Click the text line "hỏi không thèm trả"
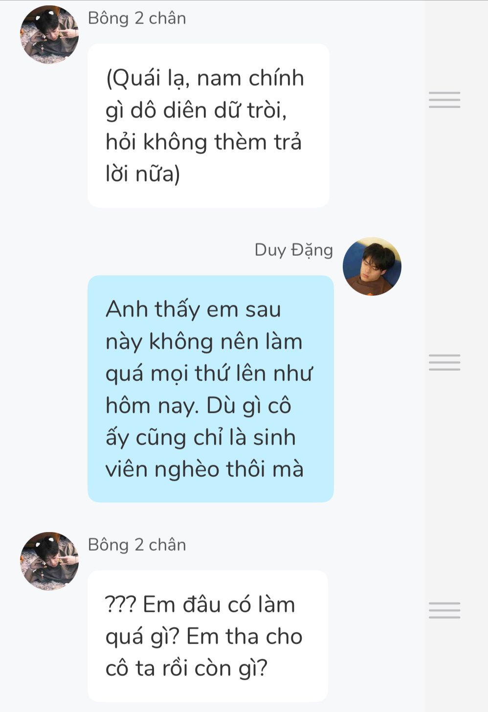The image size is (488, 712). tap(203, 142)
